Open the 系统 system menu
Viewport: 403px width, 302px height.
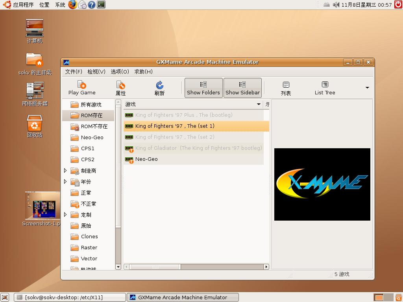pyautogui.click(x=60, y=5)
